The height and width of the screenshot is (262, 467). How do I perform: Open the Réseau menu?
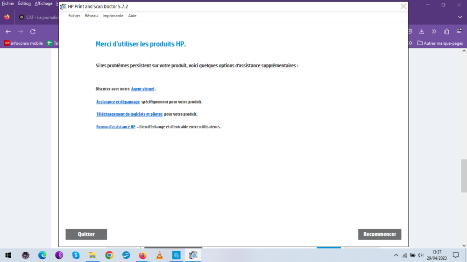[x=91, y=16]
